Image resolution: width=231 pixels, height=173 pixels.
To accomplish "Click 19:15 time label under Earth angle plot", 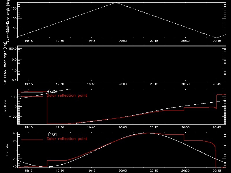I will [x=29, y=41].
